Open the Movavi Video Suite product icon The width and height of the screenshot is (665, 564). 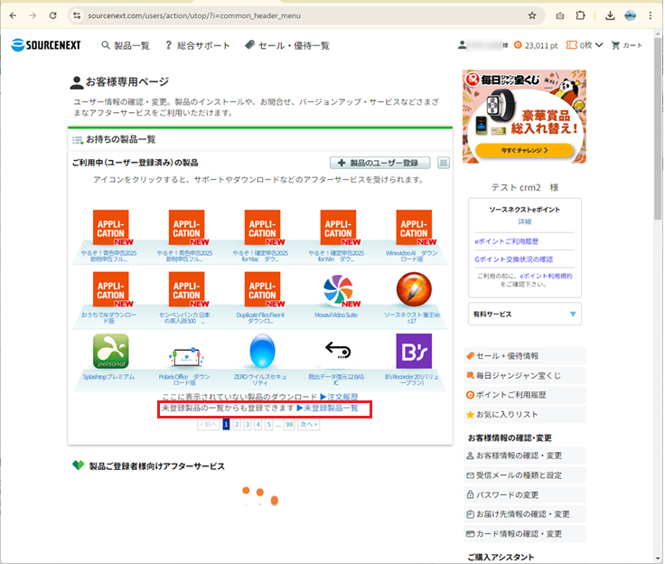click(x=338, y=290)
